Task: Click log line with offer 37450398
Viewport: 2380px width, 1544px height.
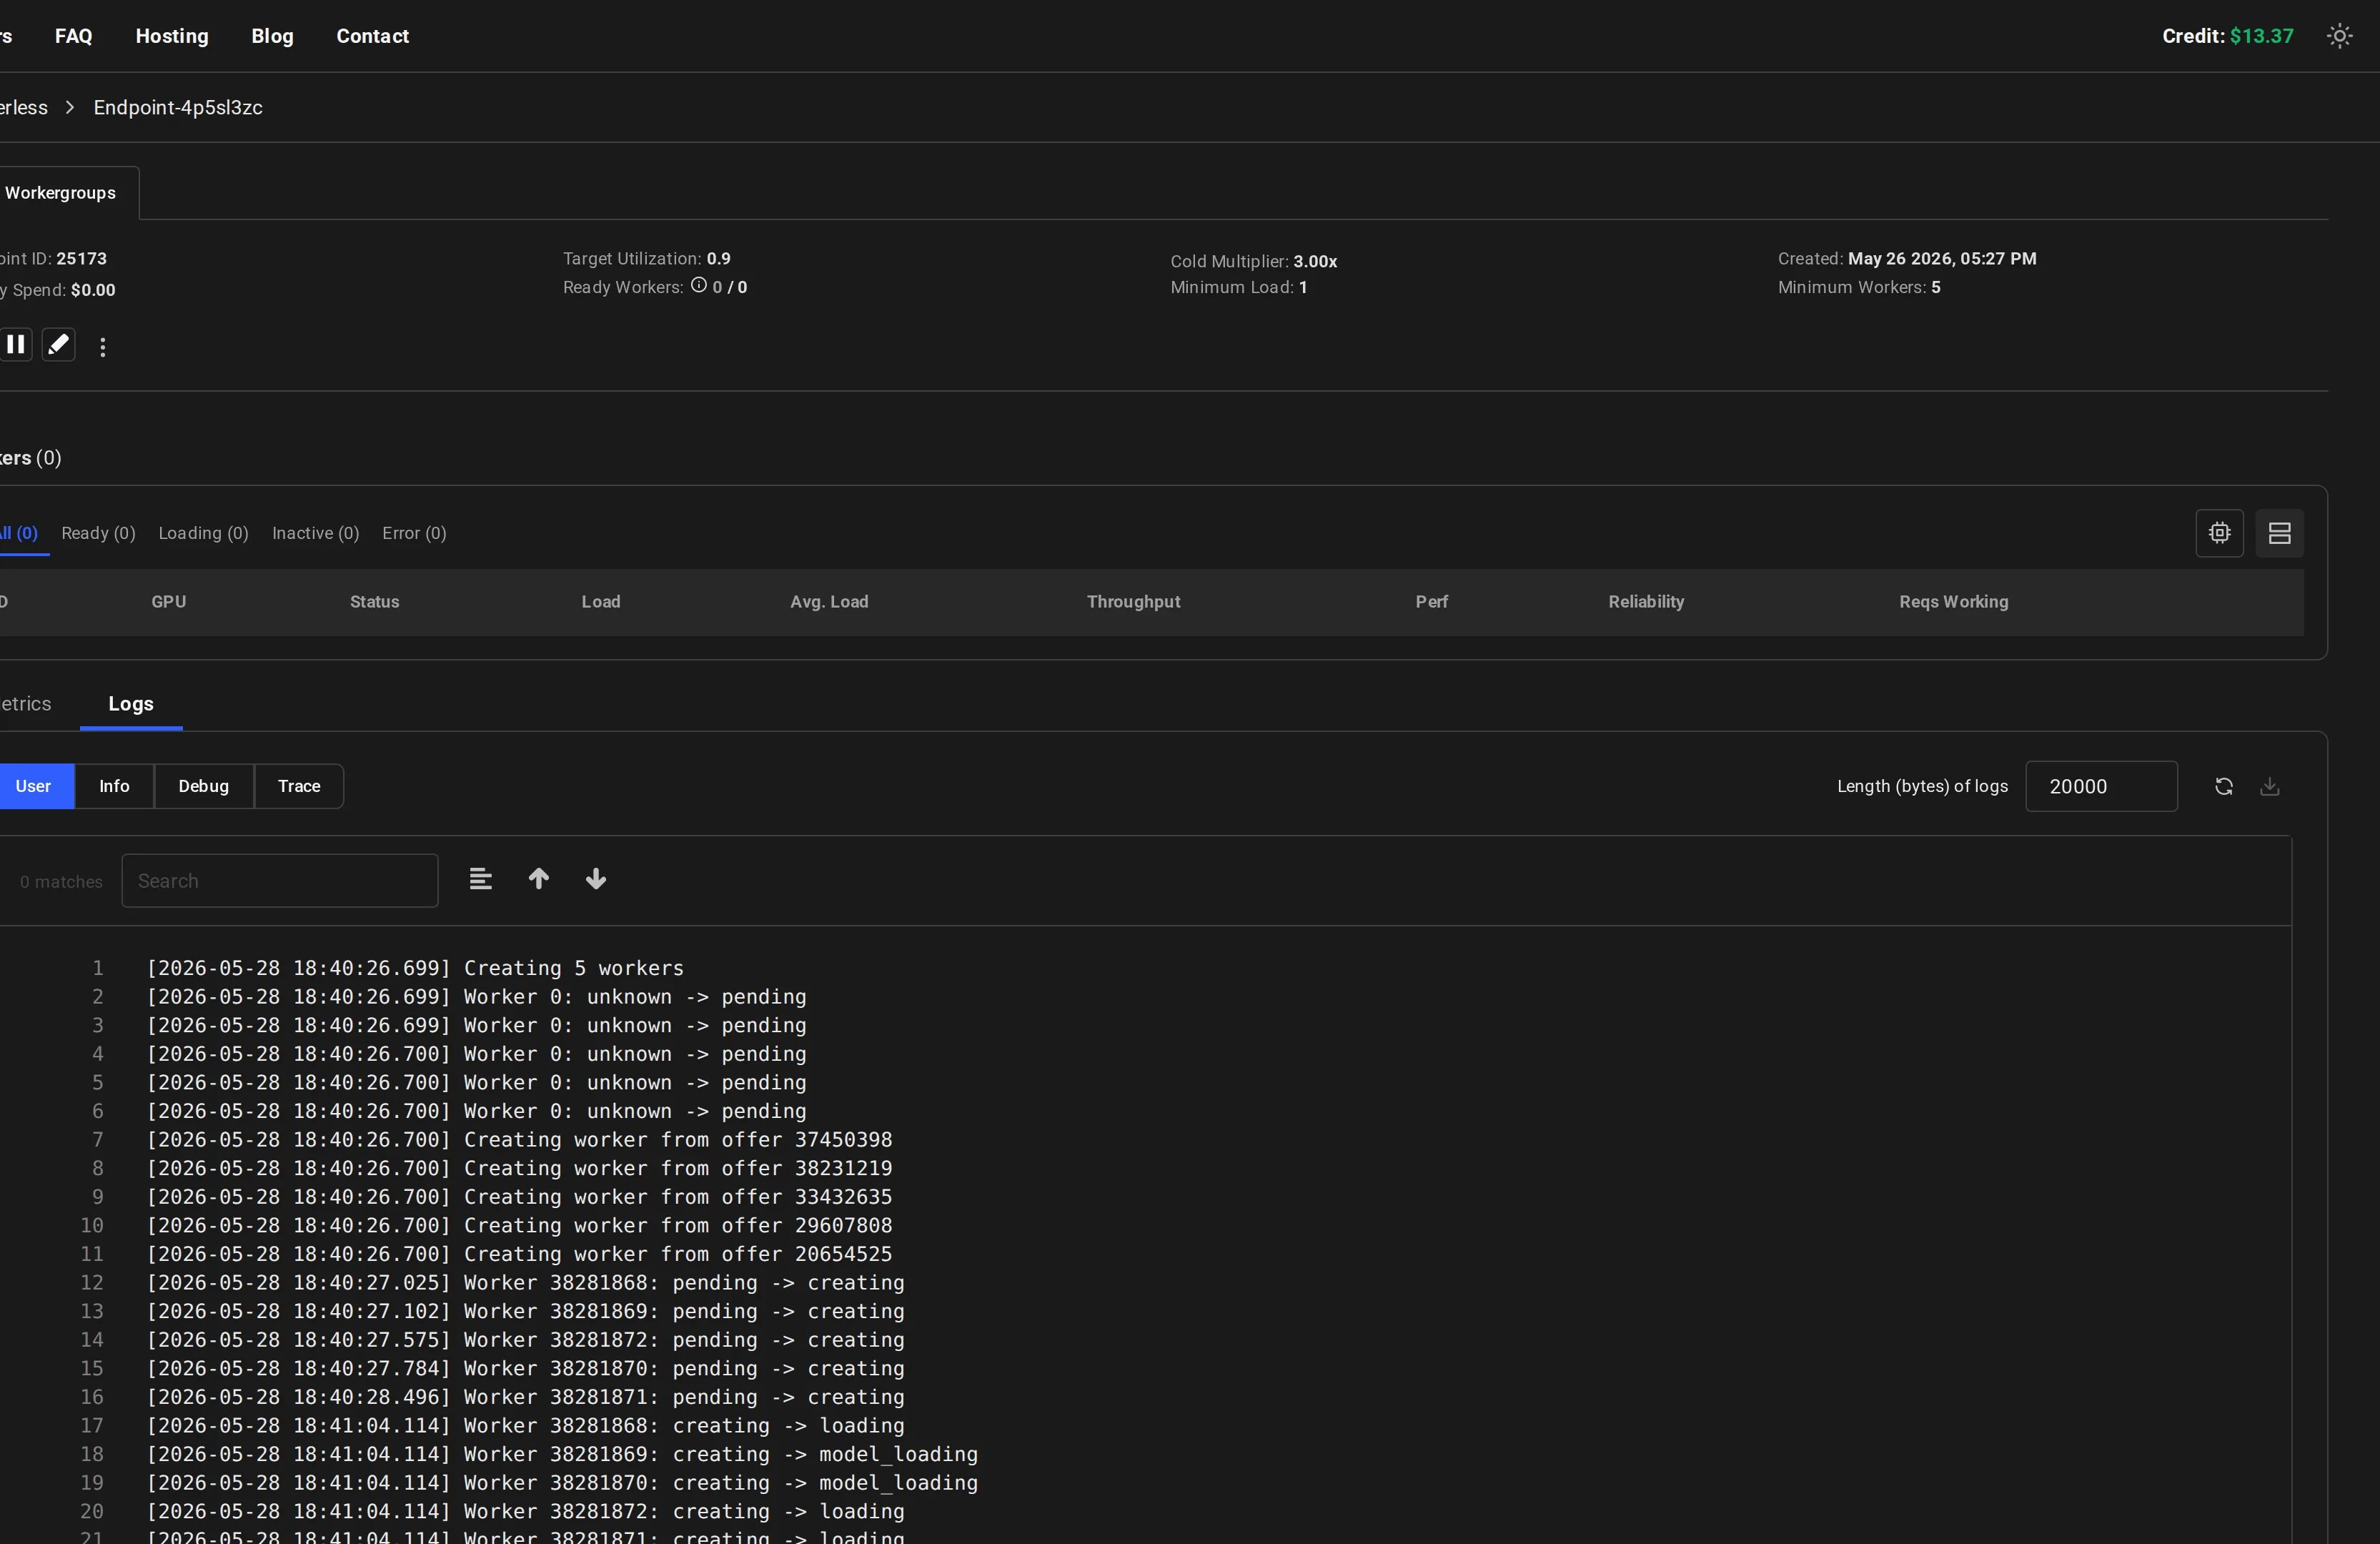Action: pos(519,1140)
